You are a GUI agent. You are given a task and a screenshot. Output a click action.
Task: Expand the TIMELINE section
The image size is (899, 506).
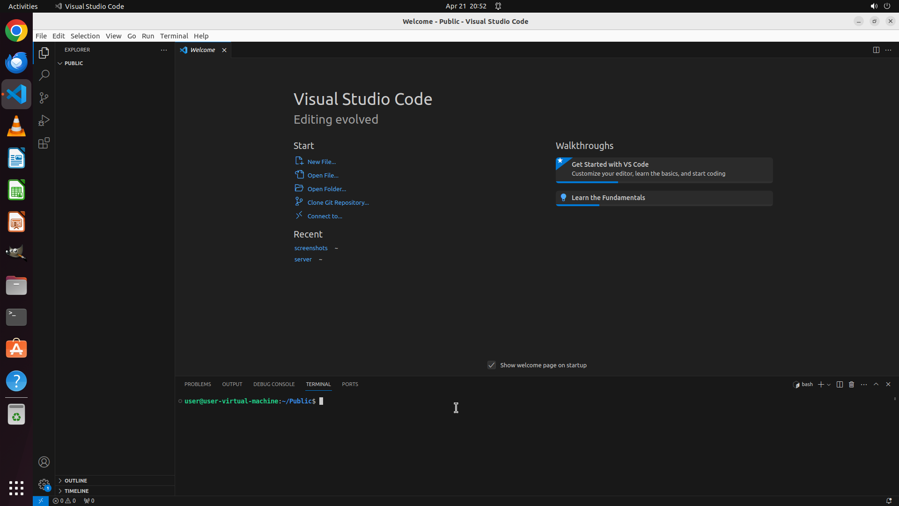tap(76, 491)
